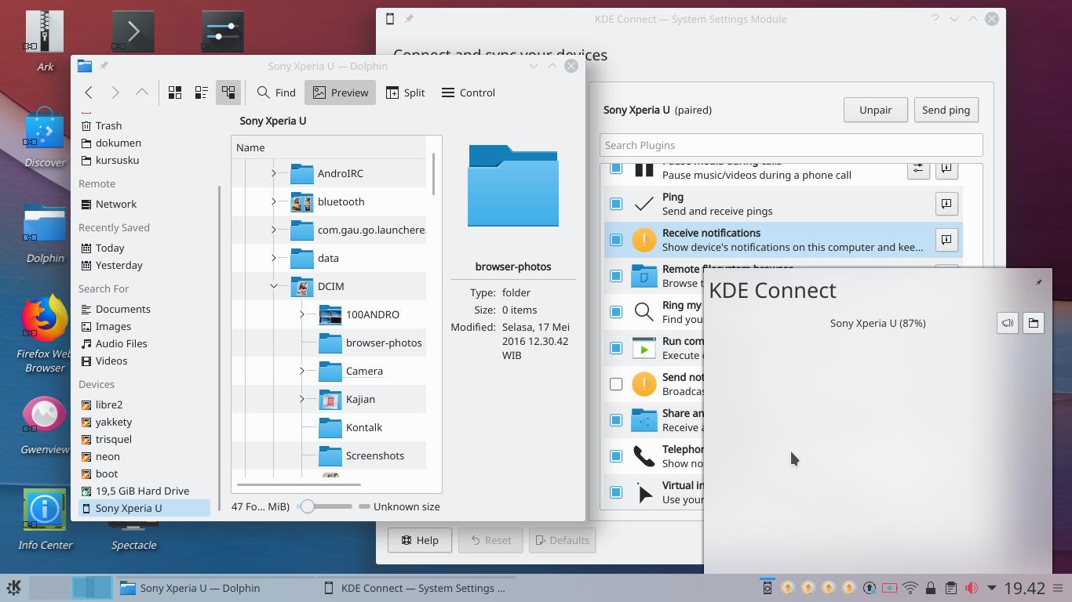Image resolution: width=1072 pixels, height=602 pixels.
Task: Toggle the Telephony plugin checkbox
Action: (616, 456)
